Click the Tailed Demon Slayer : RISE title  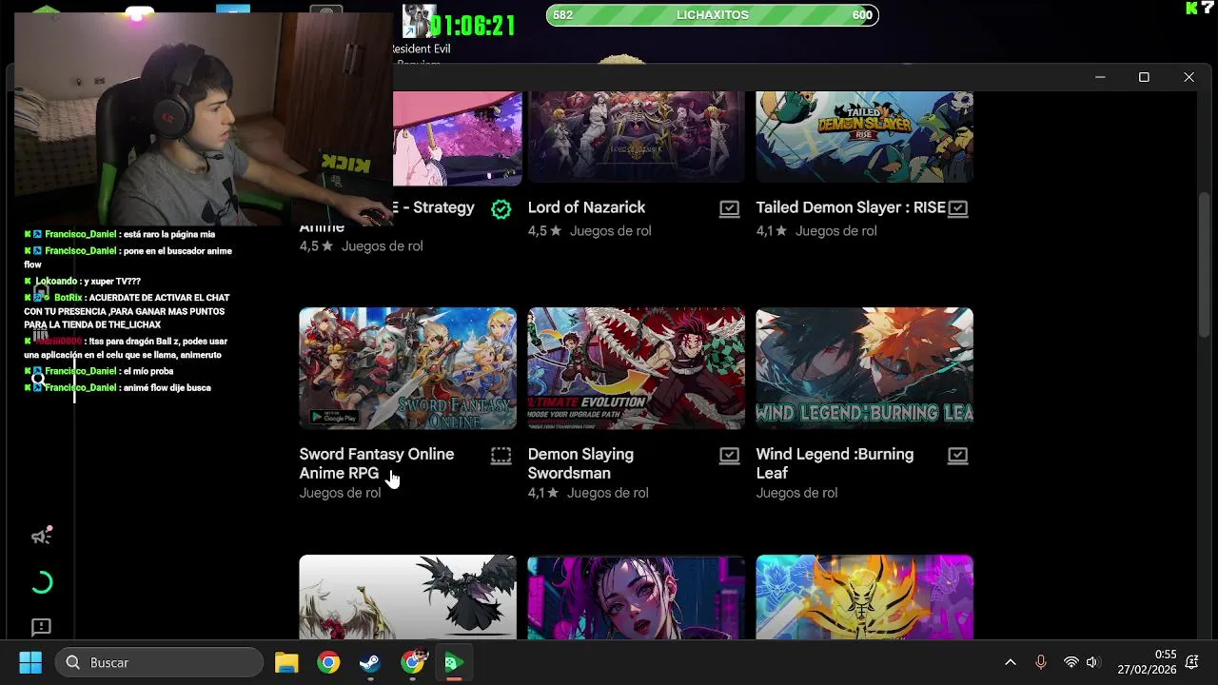[851, 207]
